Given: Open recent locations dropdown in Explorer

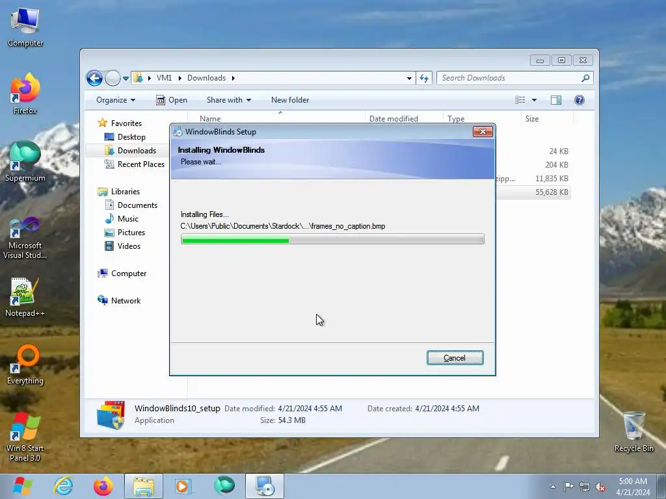Looking at the screenshot, I should (x=126, y=79).
